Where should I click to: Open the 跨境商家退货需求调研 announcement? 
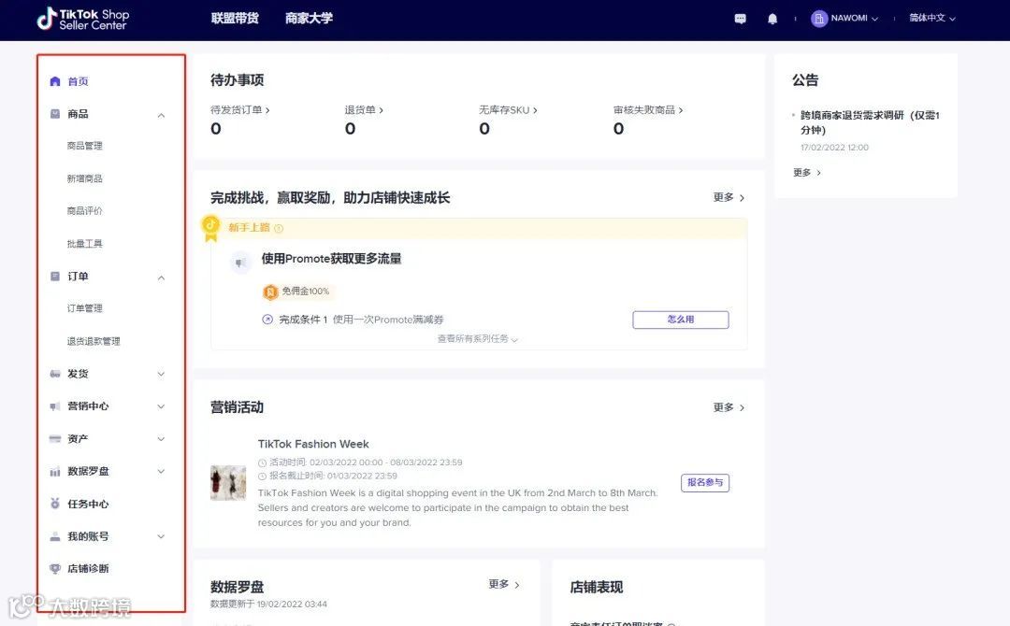pos(870,122)
